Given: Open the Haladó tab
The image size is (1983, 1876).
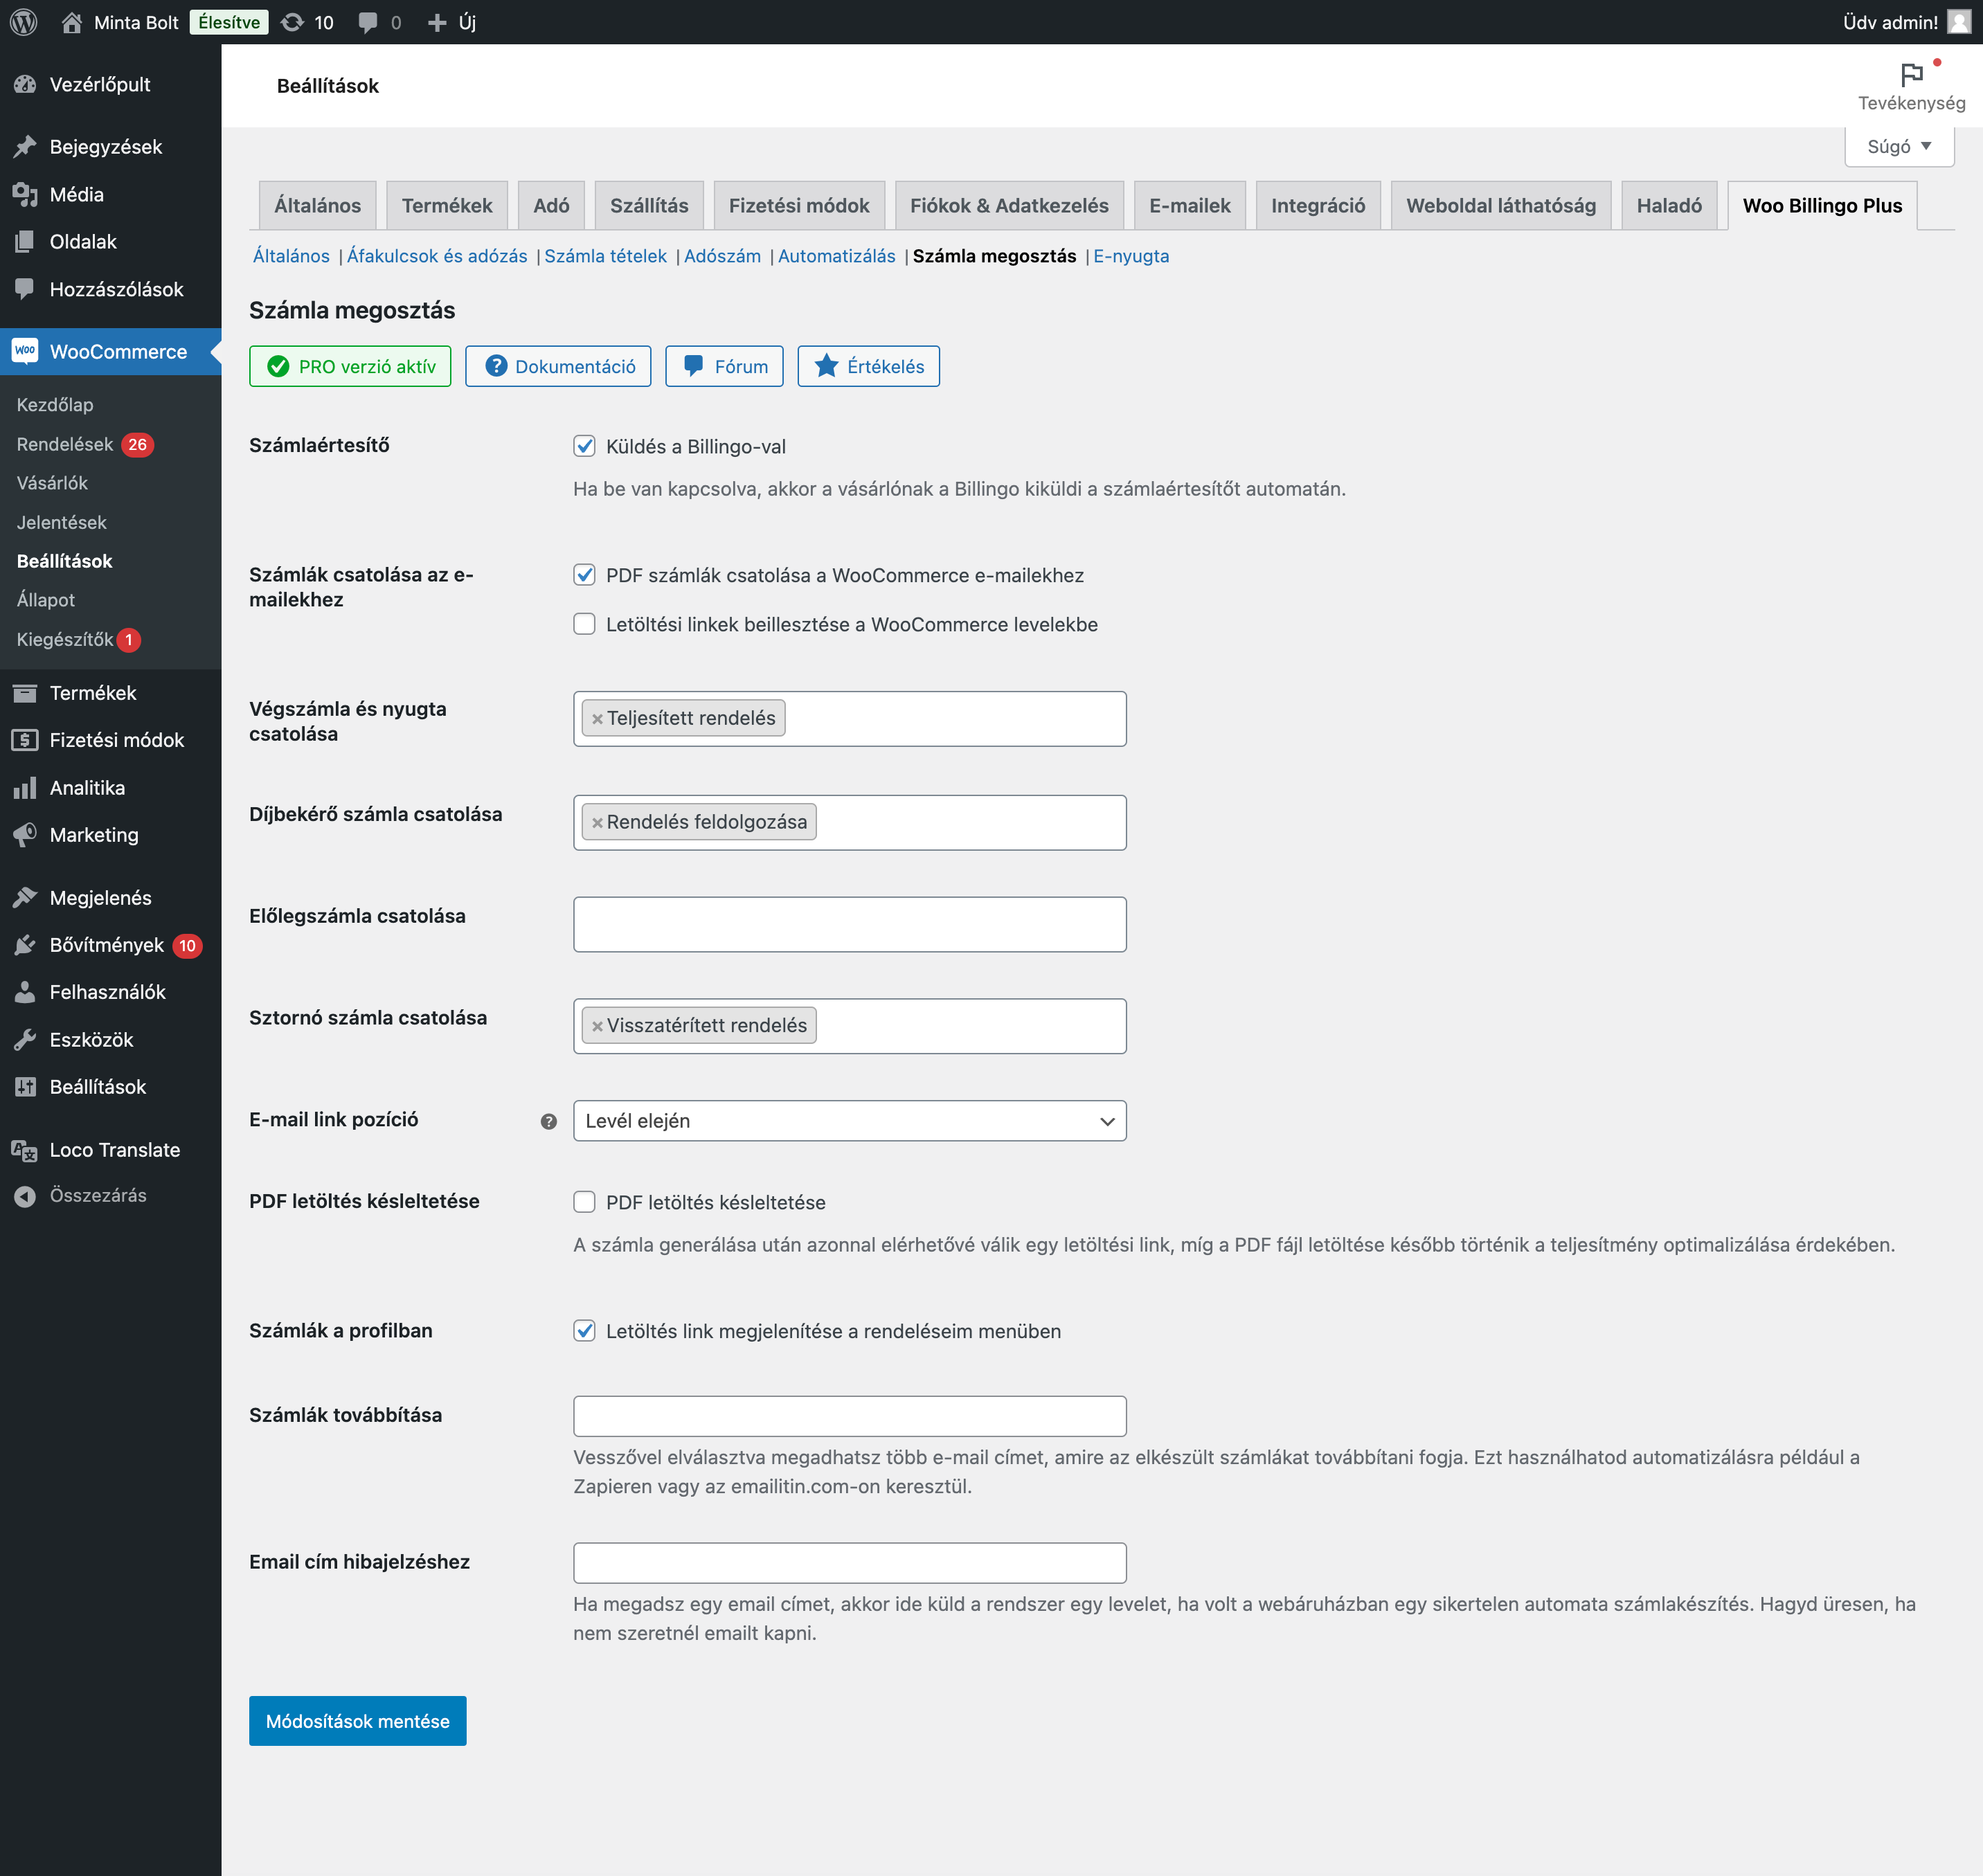Looking at the screenshot, I should (x=1669, y=206).
